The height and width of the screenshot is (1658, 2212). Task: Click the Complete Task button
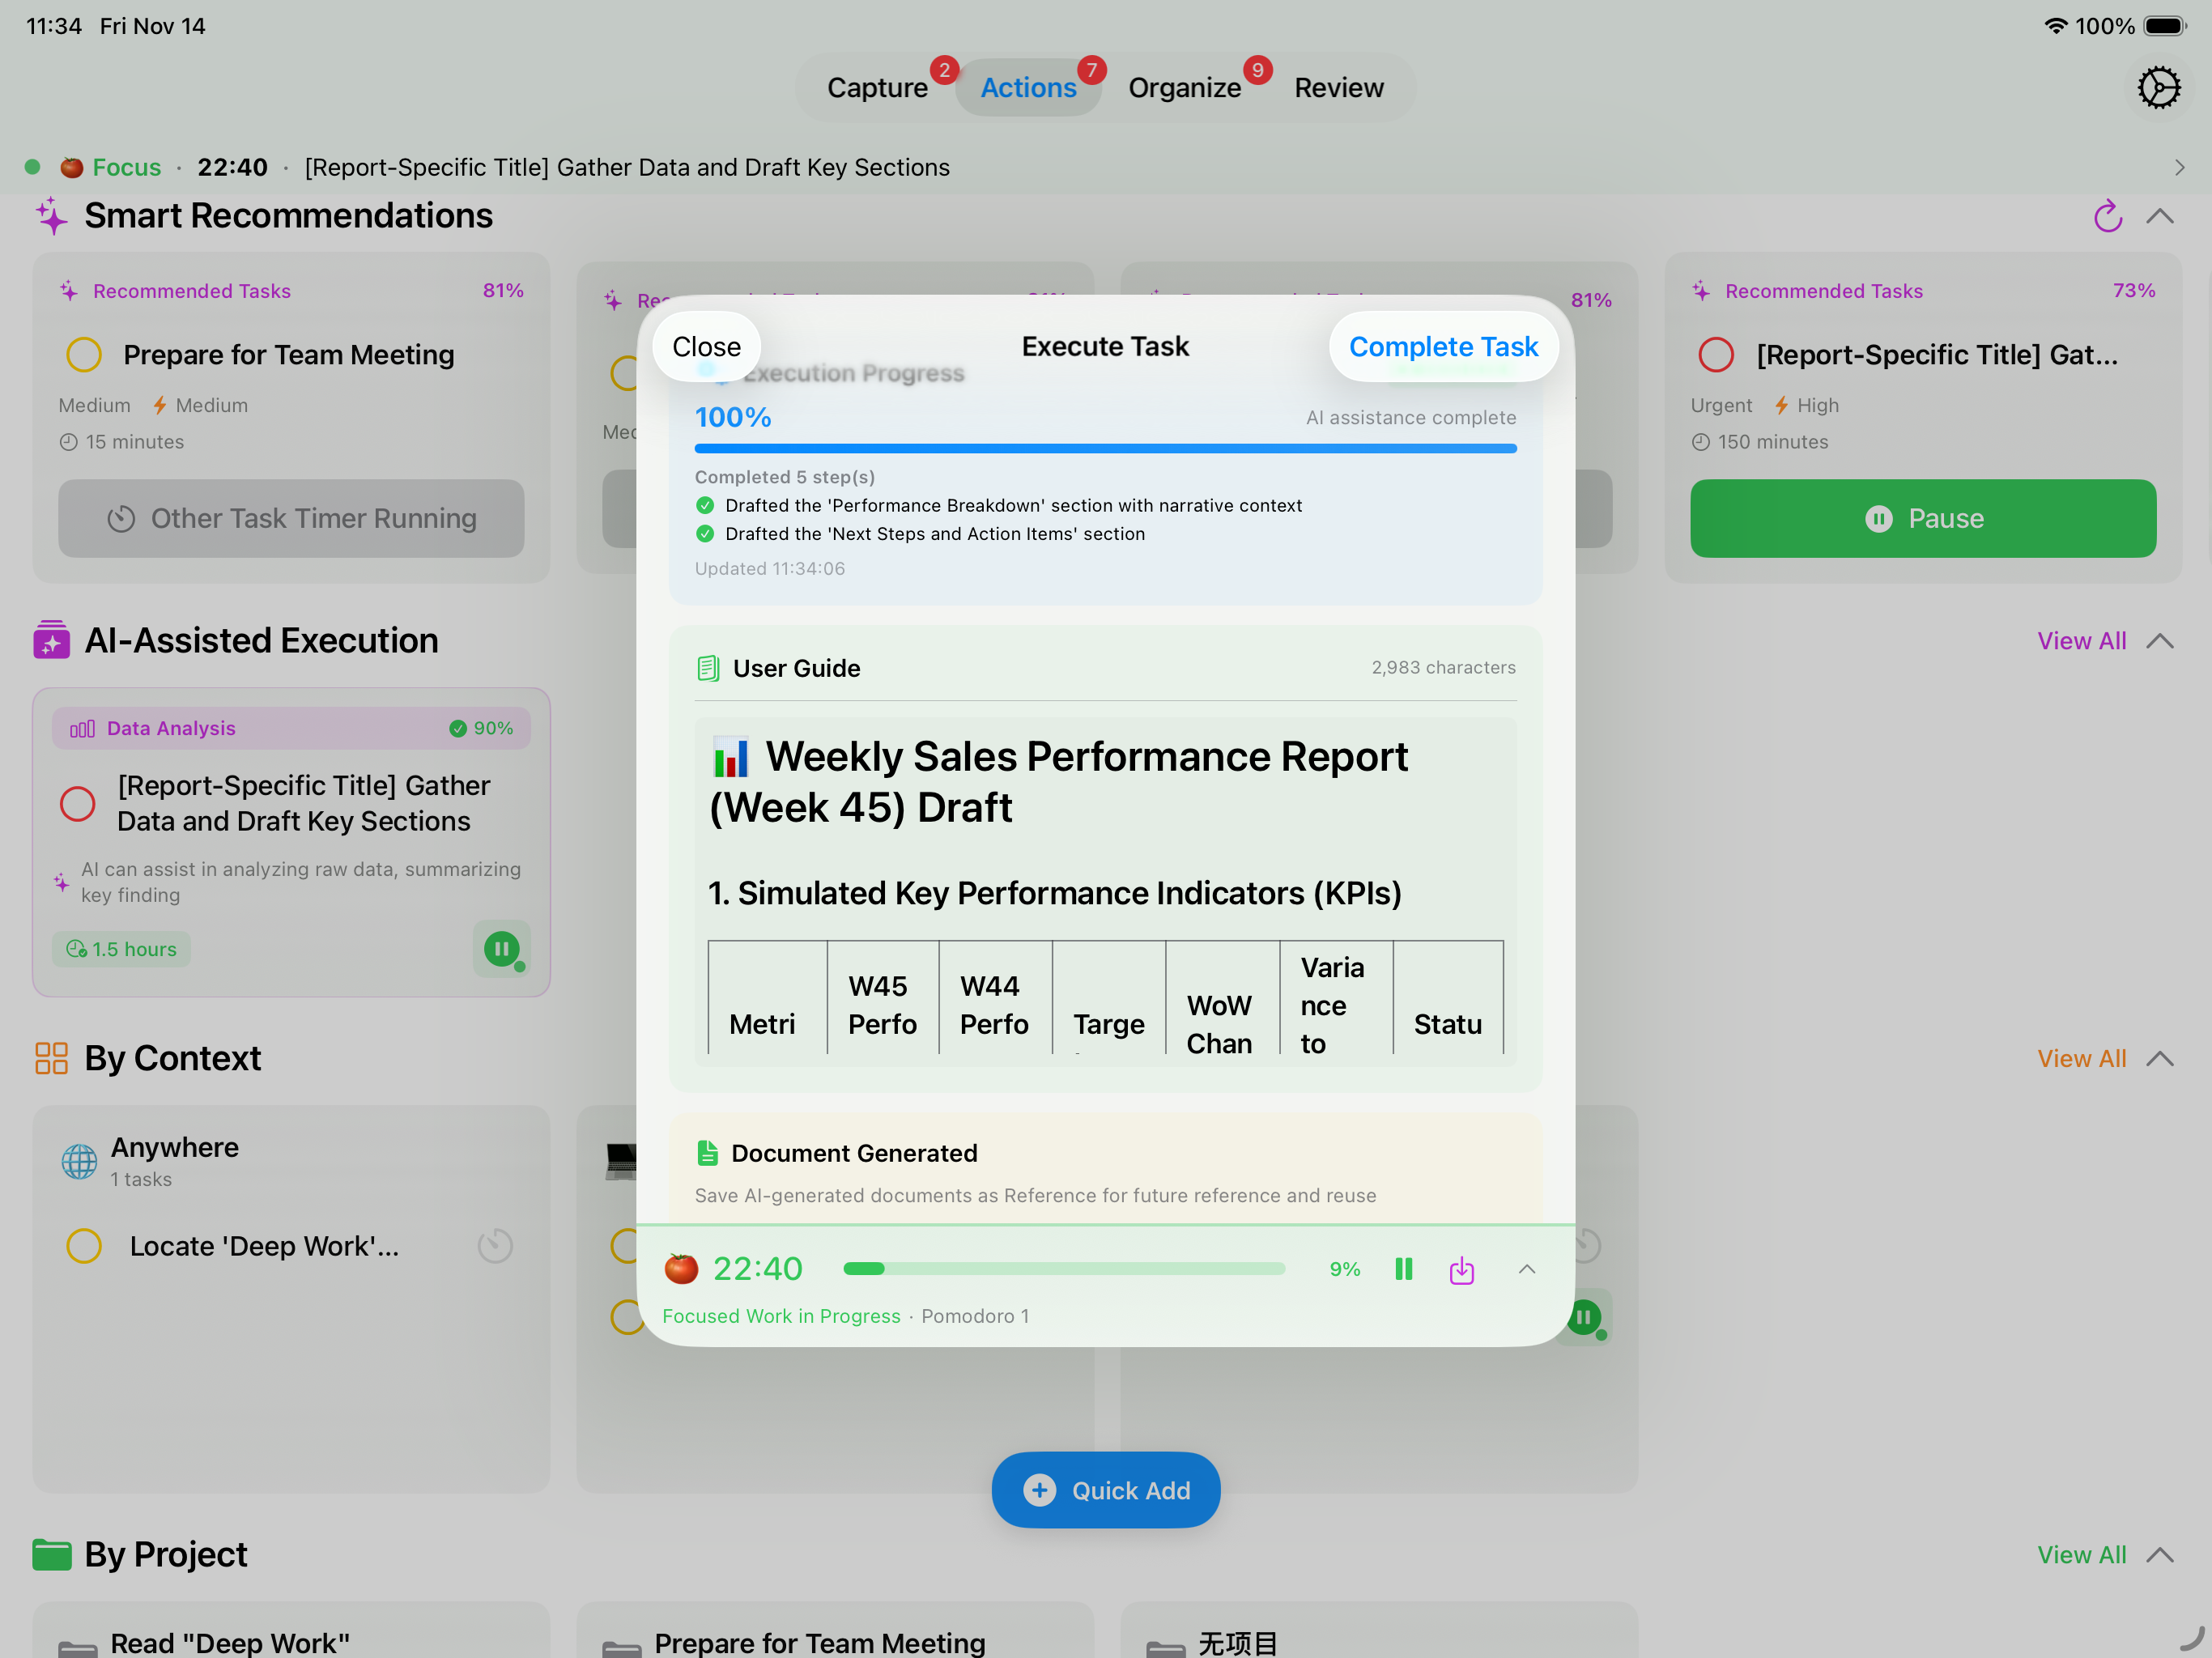1443,346
